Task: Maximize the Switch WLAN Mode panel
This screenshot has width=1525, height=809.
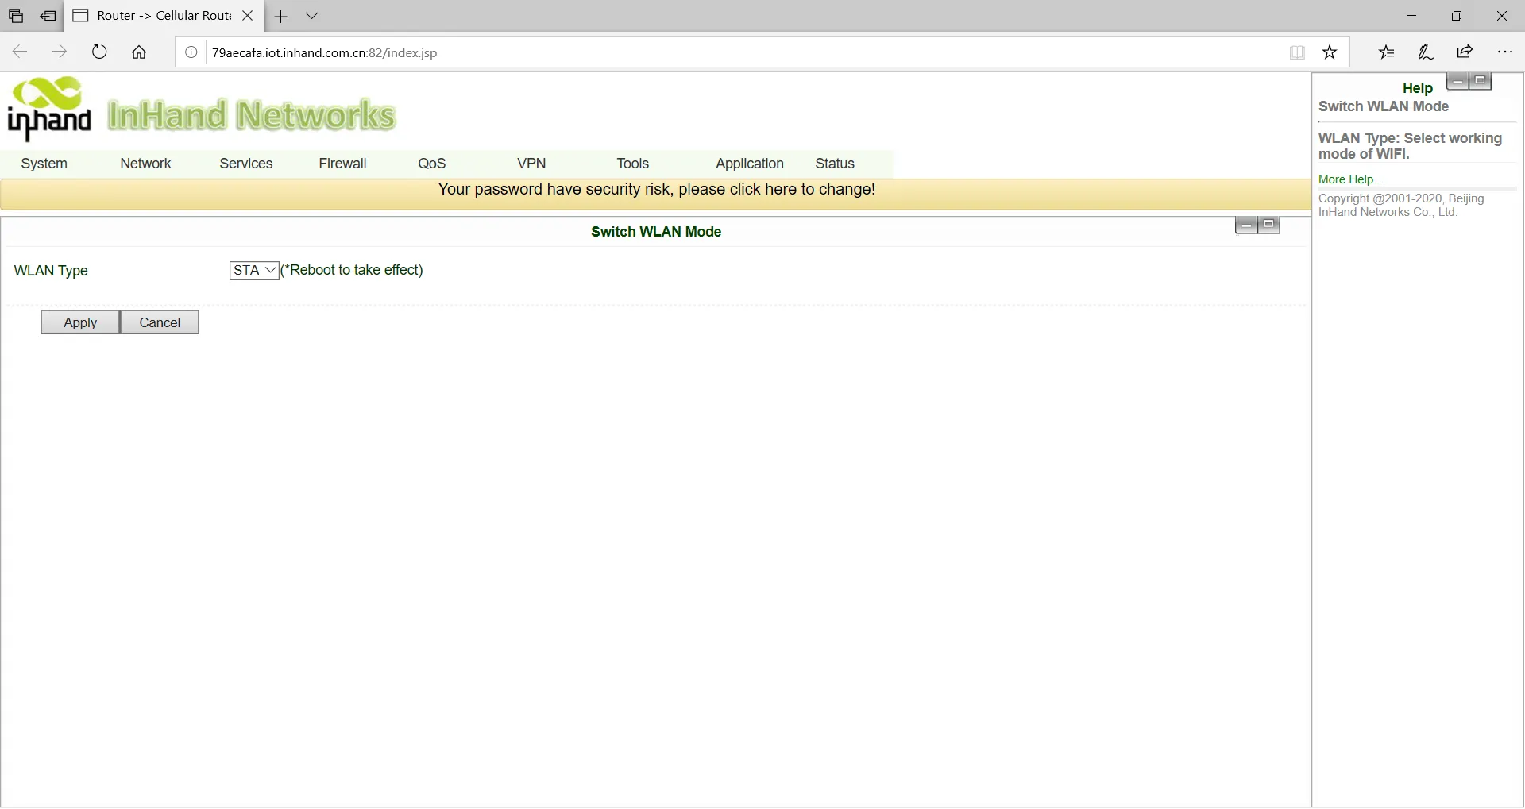Action: [x=1268, y=225]
